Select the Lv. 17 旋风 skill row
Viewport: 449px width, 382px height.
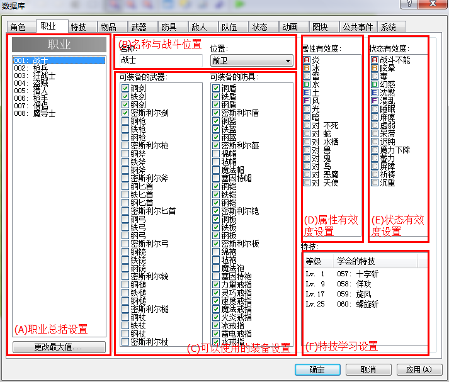pyautogui.click(x=365, y=294)
